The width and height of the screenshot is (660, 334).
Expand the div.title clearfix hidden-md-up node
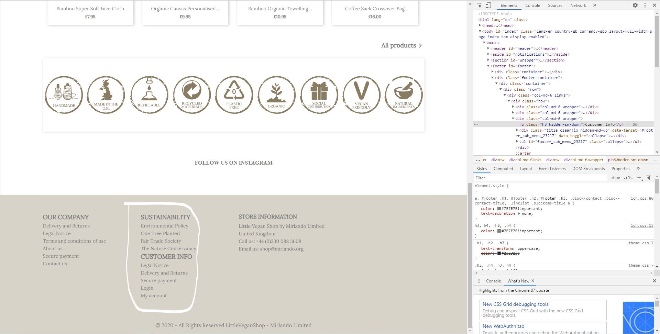[517, 130]
